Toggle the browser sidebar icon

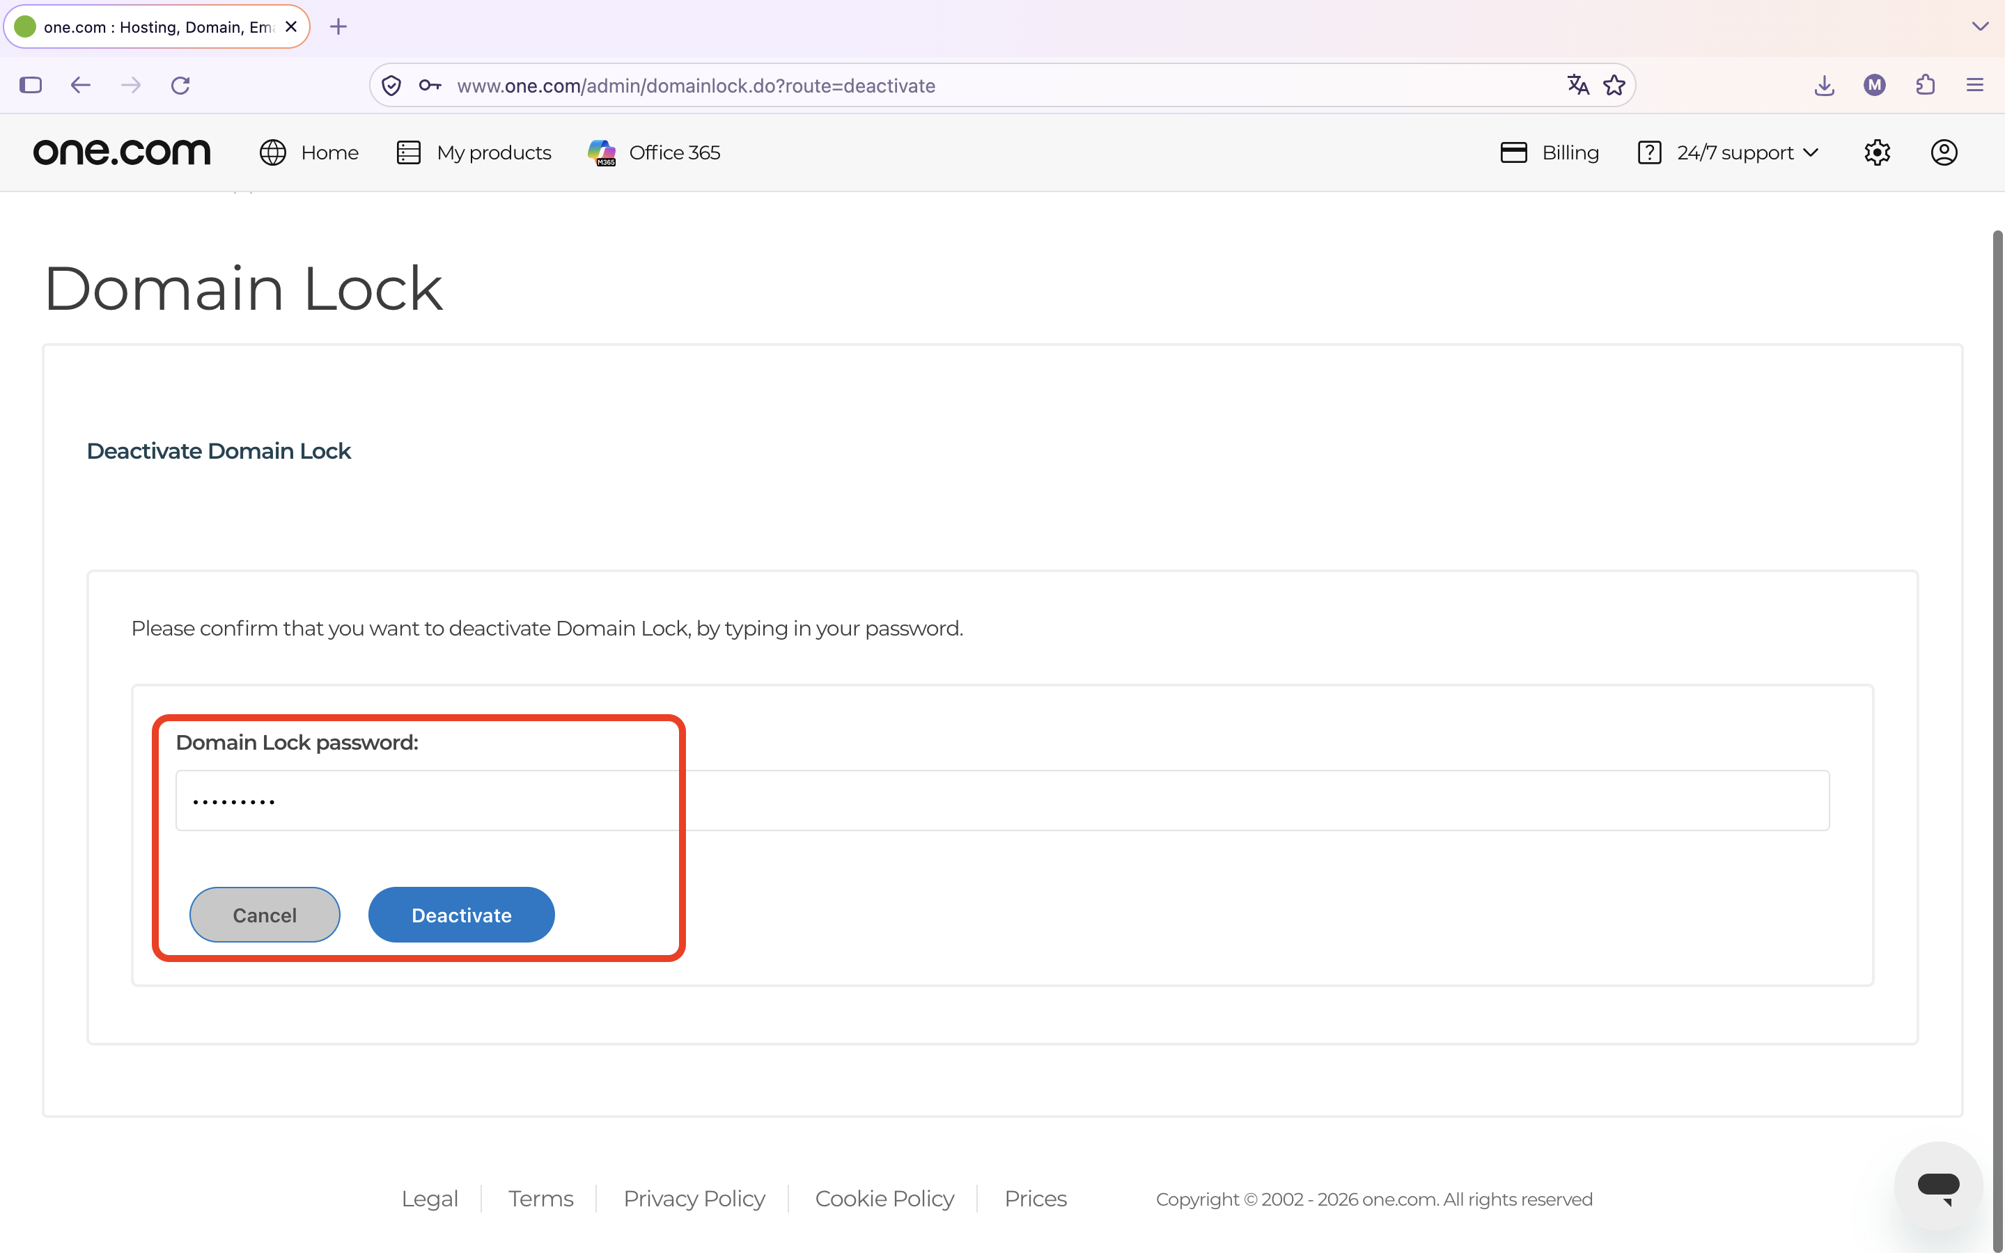tap(31, 86)
